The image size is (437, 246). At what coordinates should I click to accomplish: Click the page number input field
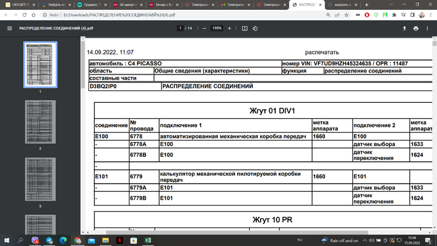point(180,28)
